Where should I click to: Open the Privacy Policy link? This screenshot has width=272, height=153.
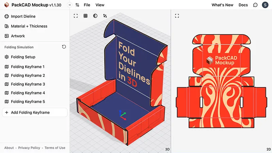coord(29,148)
